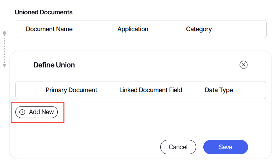Viewport: 280px width, 165px height.
Task: Select the Application column header
Action: click(133, 29)
